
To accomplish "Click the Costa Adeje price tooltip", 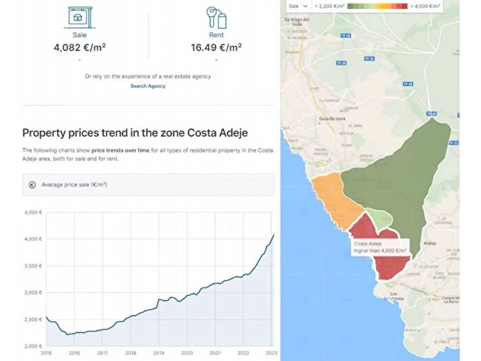I will tap(380, 247).
